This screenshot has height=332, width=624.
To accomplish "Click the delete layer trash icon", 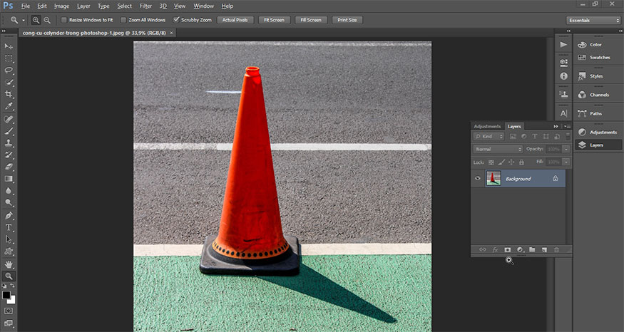I will (x=557, y=250).
